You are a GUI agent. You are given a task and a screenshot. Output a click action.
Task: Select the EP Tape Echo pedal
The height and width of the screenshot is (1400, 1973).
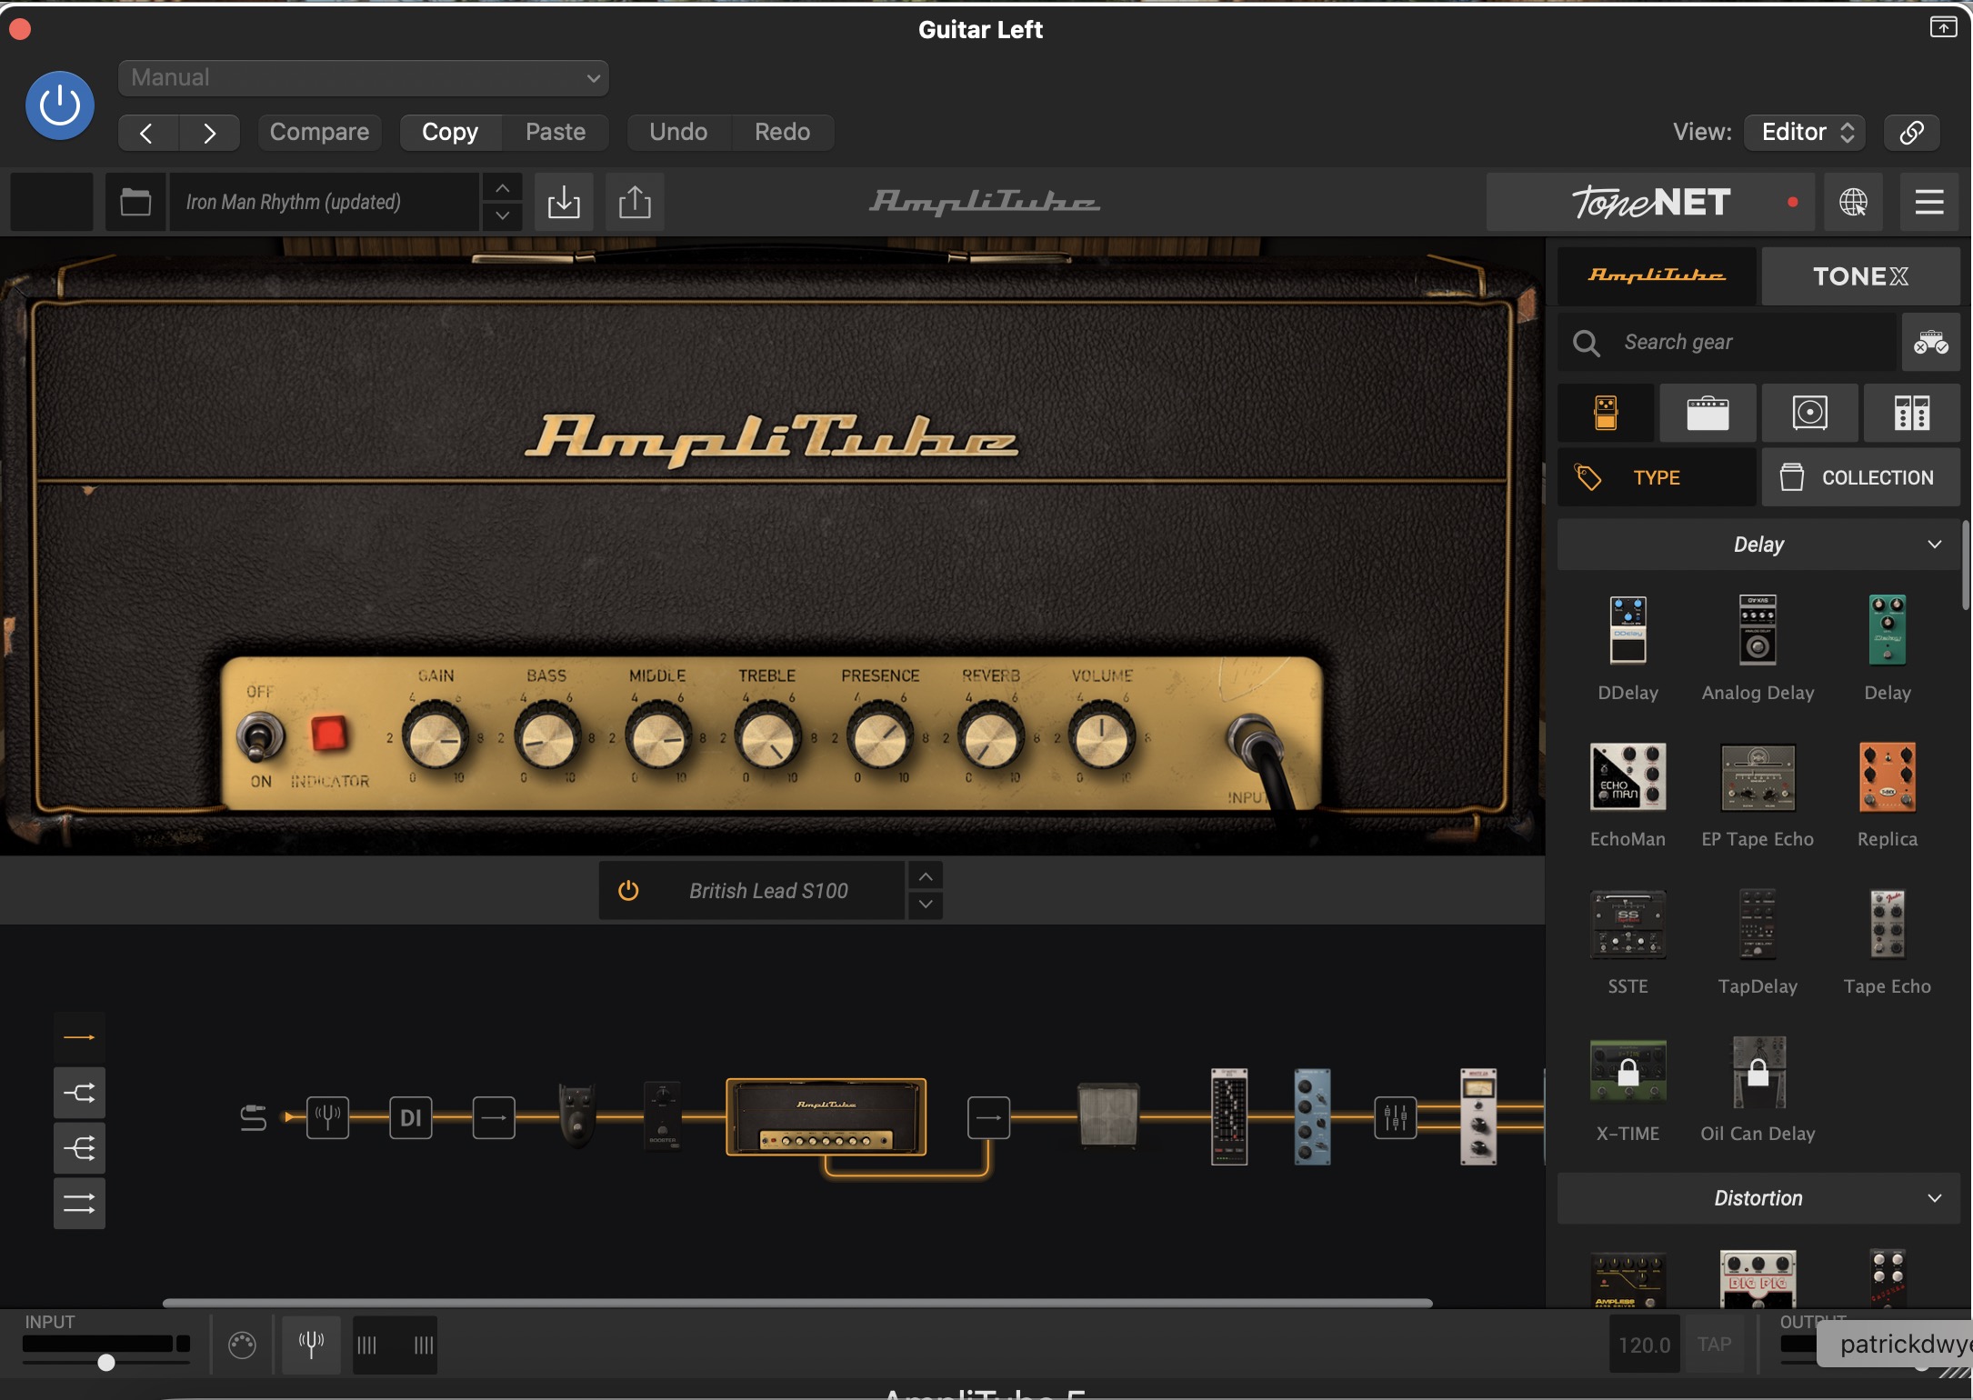tap(1758, 777)
